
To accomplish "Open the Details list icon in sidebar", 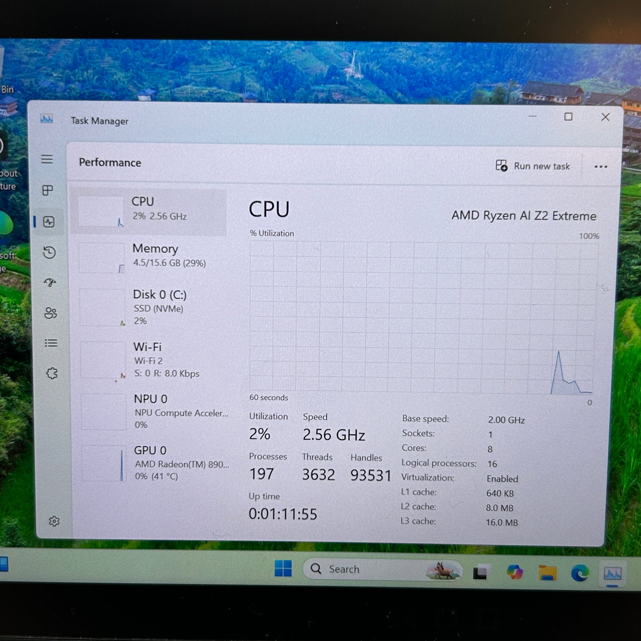I will click(x=51, y=343).
